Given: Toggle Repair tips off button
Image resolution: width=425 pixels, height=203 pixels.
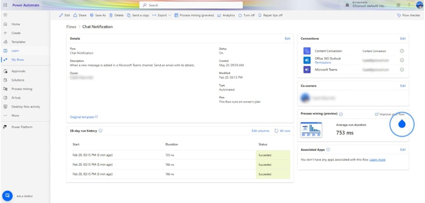Looking at the screenshot, I should (x=270, y=15).
